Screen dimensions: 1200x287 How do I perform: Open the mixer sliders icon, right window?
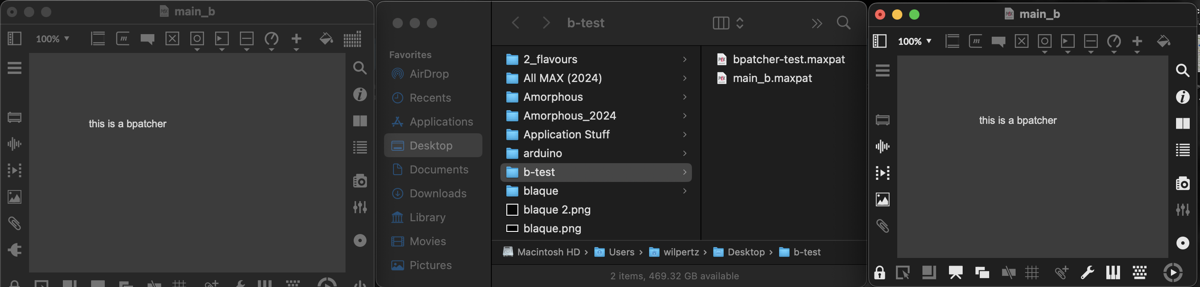coord(1183,210)
